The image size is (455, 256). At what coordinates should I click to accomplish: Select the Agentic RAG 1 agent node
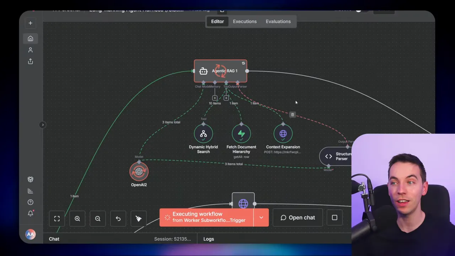point(220,71)
